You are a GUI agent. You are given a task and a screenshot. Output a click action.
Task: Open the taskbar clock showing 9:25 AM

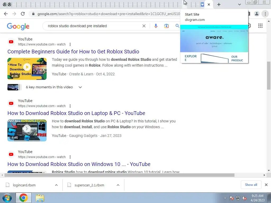point(258,198)
